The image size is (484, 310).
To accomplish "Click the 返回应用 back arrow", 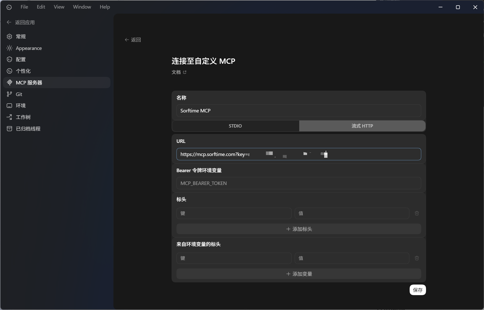I will click(9, 22).
